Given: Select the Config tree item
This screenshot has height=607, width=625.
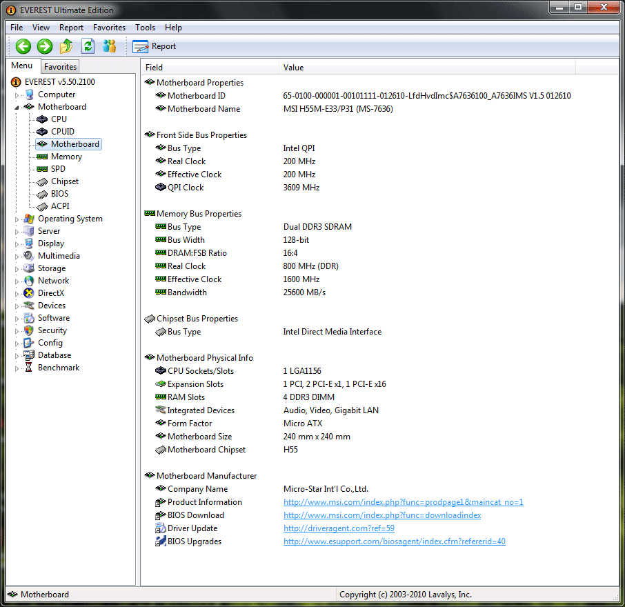Looking at the screenshot, I should point(50,343).
